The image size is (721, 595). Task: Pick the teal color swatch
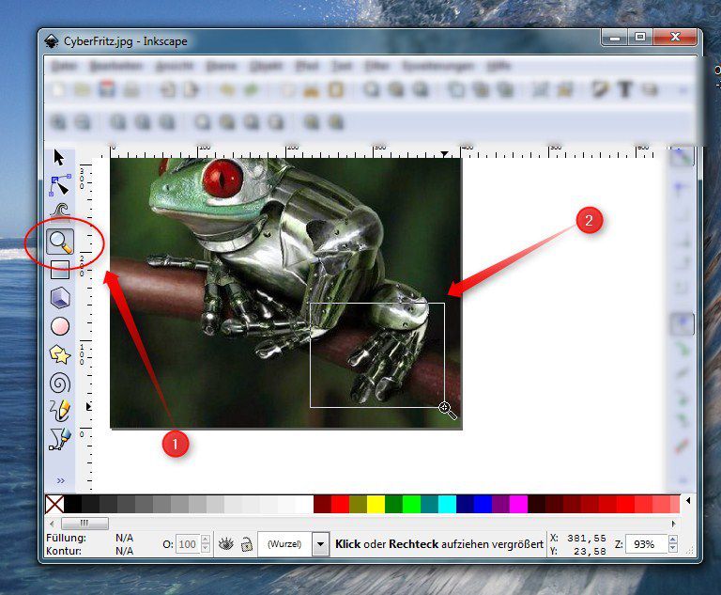429,504
